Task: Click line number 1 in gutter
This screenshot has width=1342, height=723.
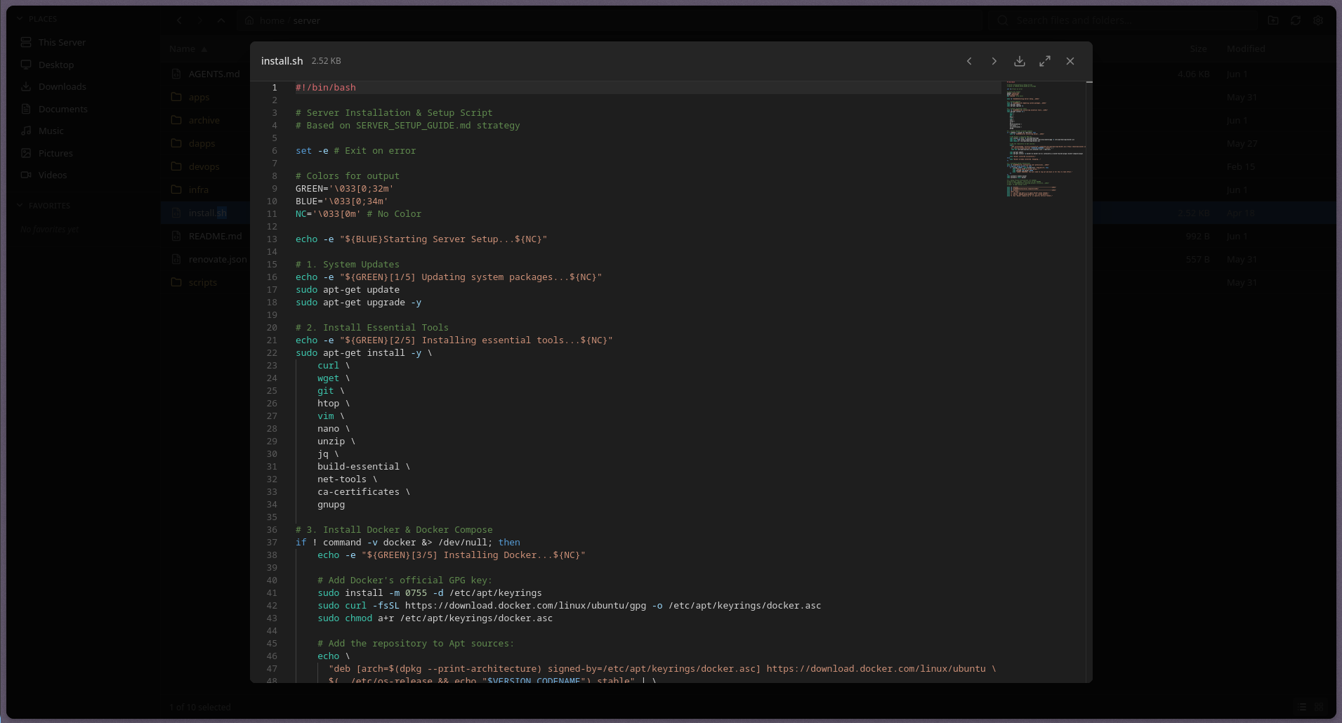Action: coord(275,88)
